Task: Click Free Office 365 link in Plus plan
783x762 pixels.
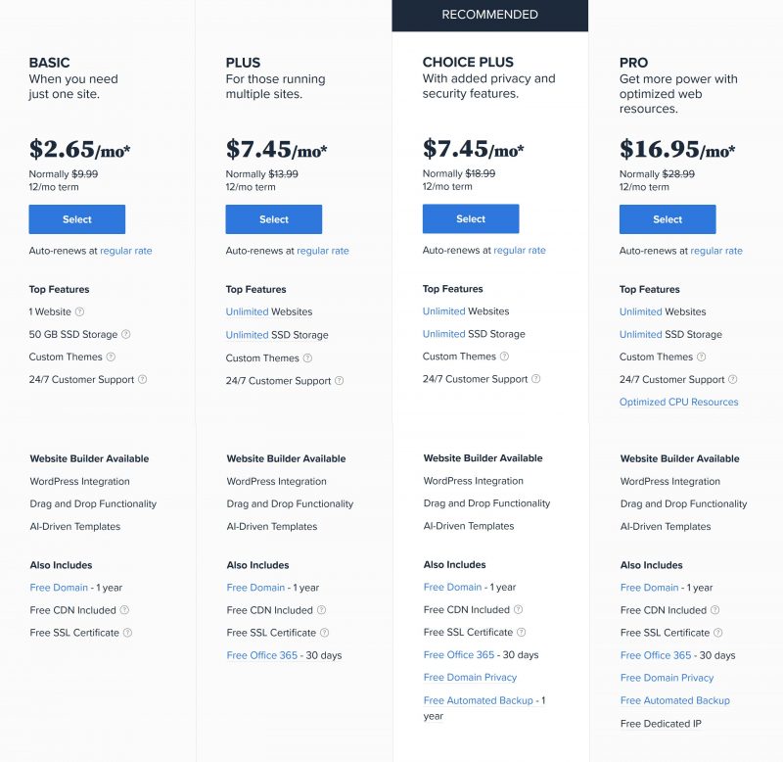Action: (262, 655)
